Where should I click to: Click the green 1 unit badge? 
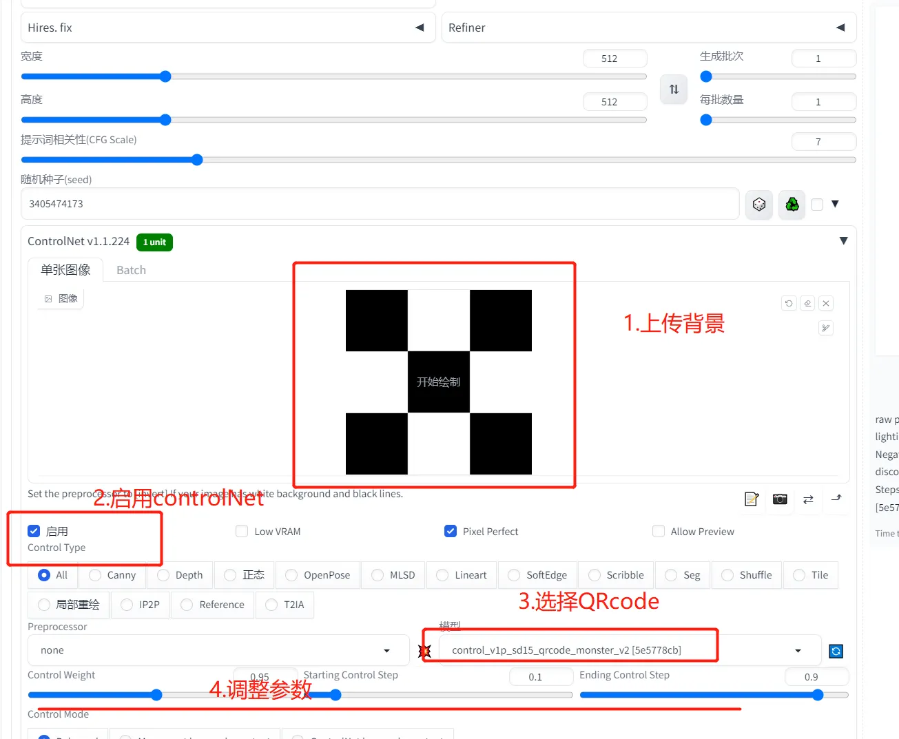[154, 242]
